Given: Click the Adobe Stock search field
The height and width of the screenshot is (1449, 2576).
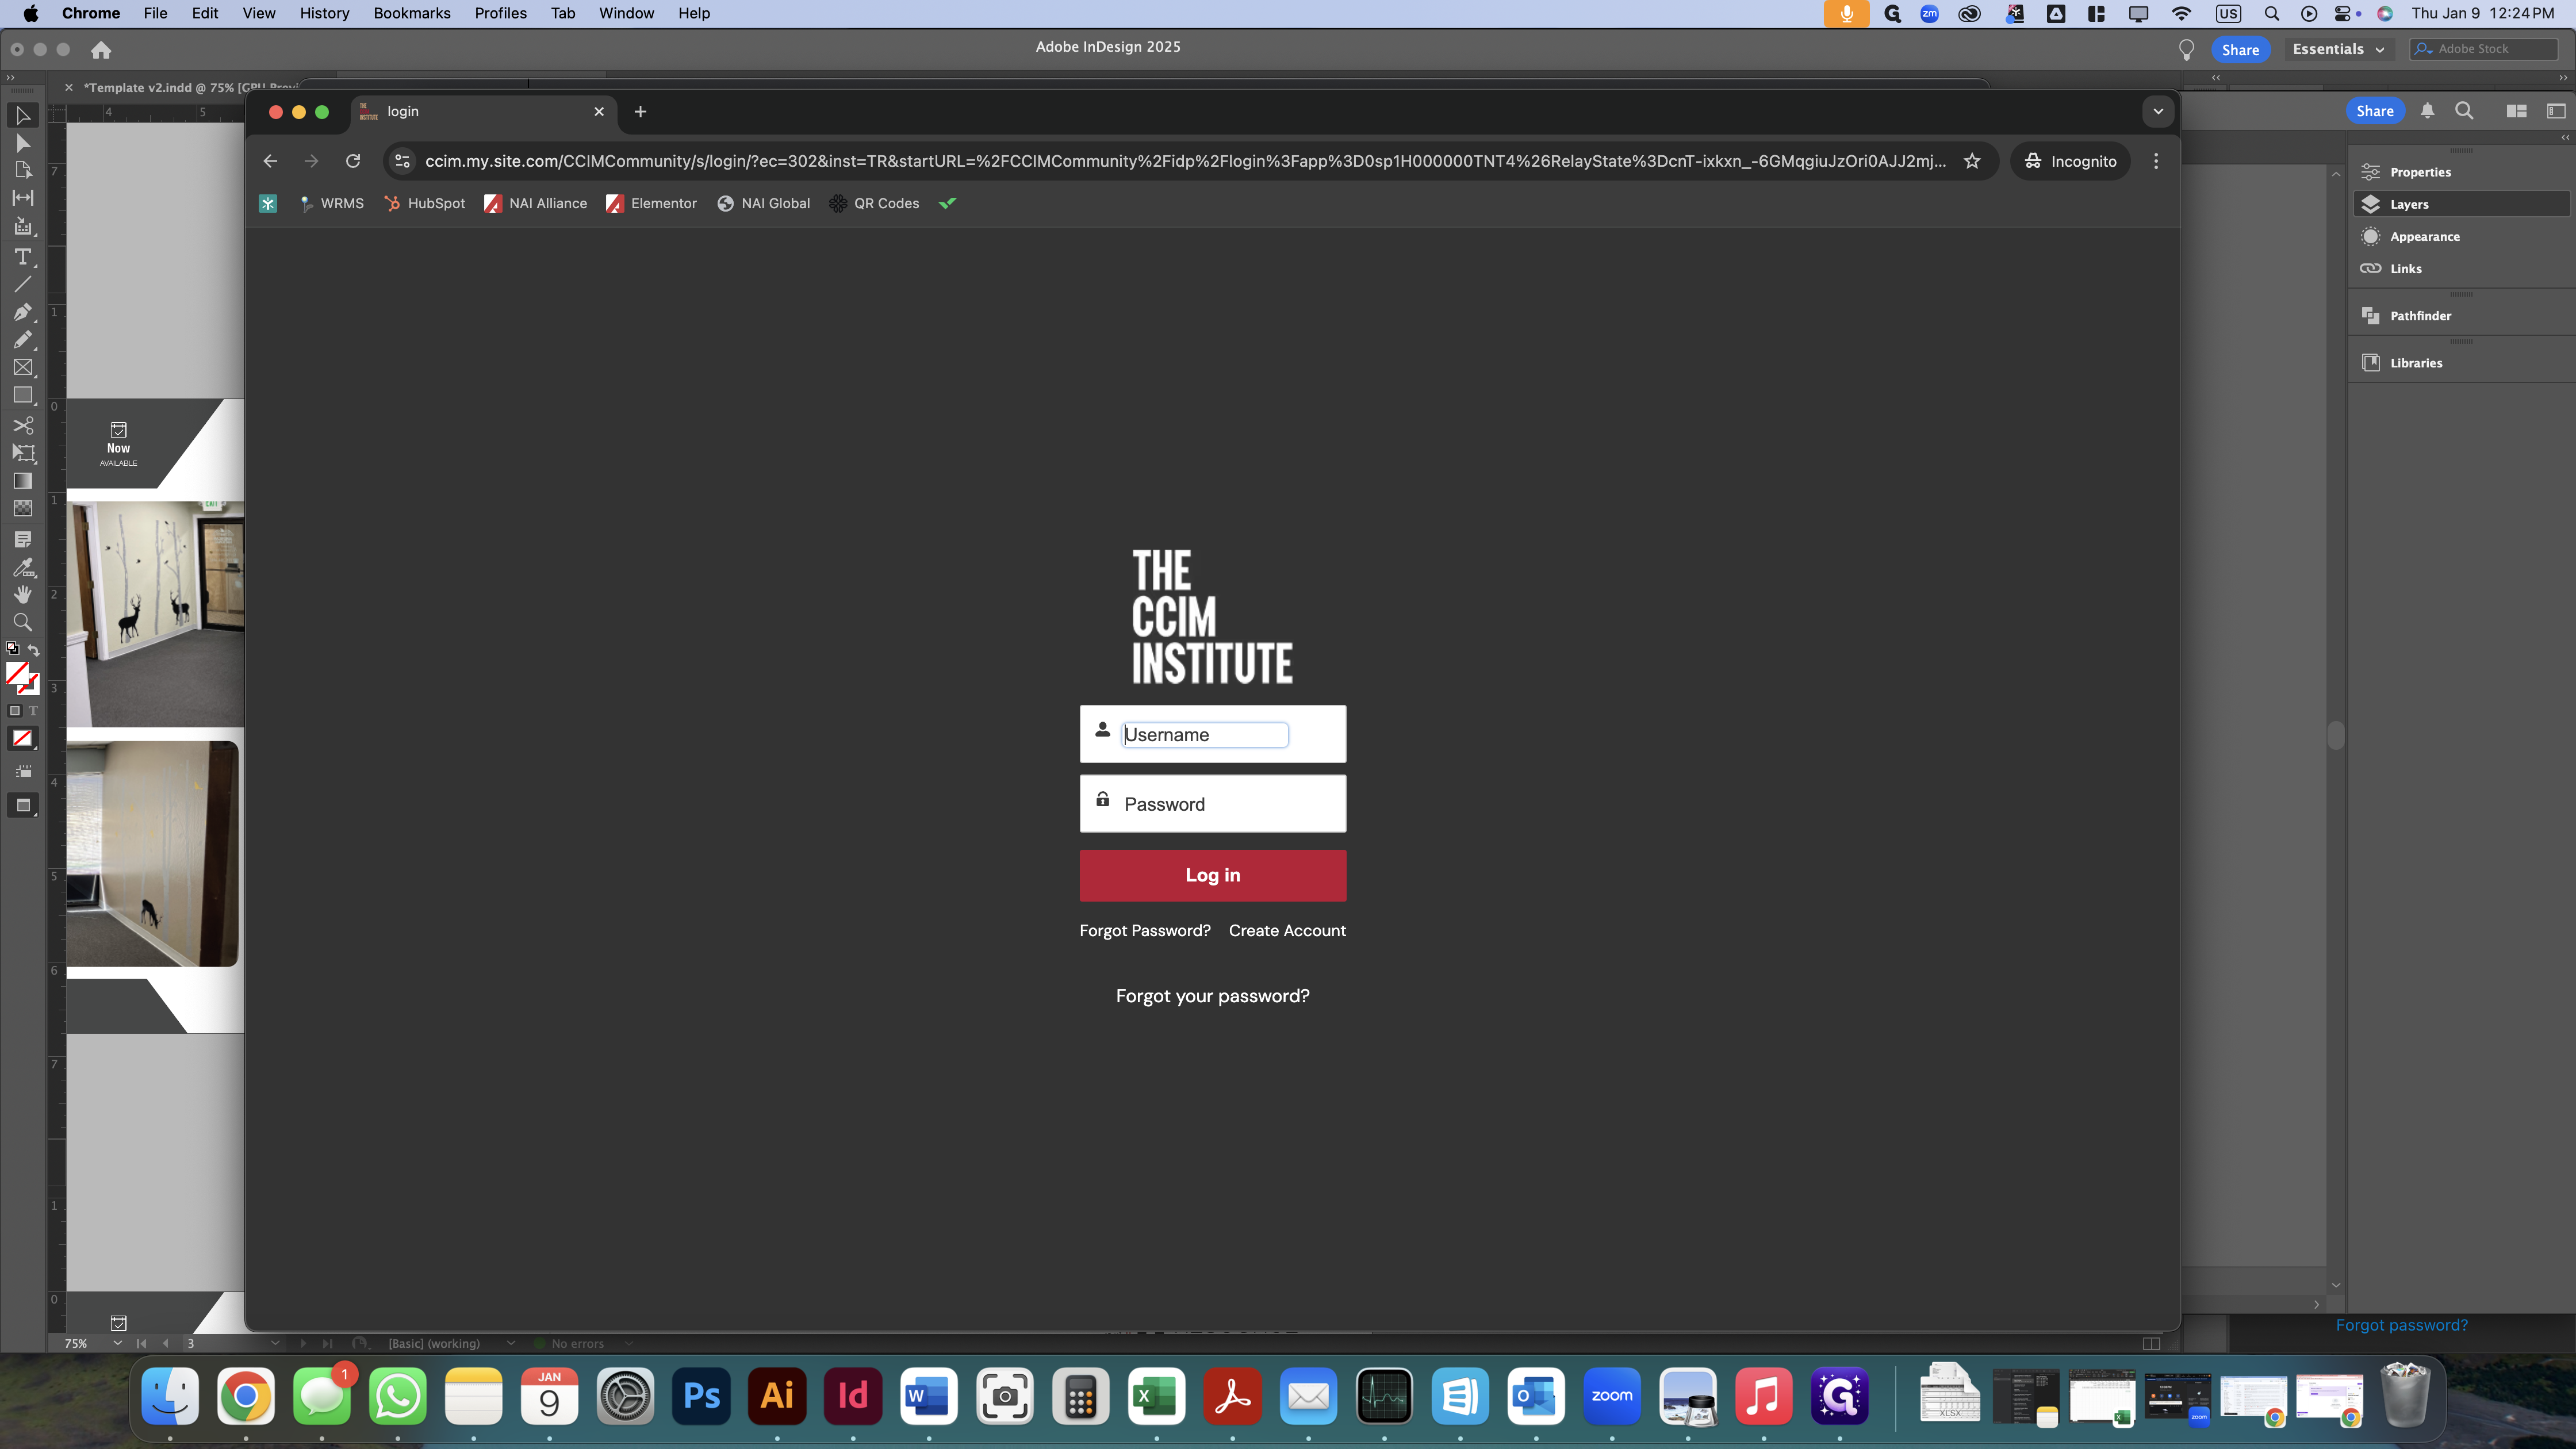Looking at the screenshot, I should (2483, 49).
